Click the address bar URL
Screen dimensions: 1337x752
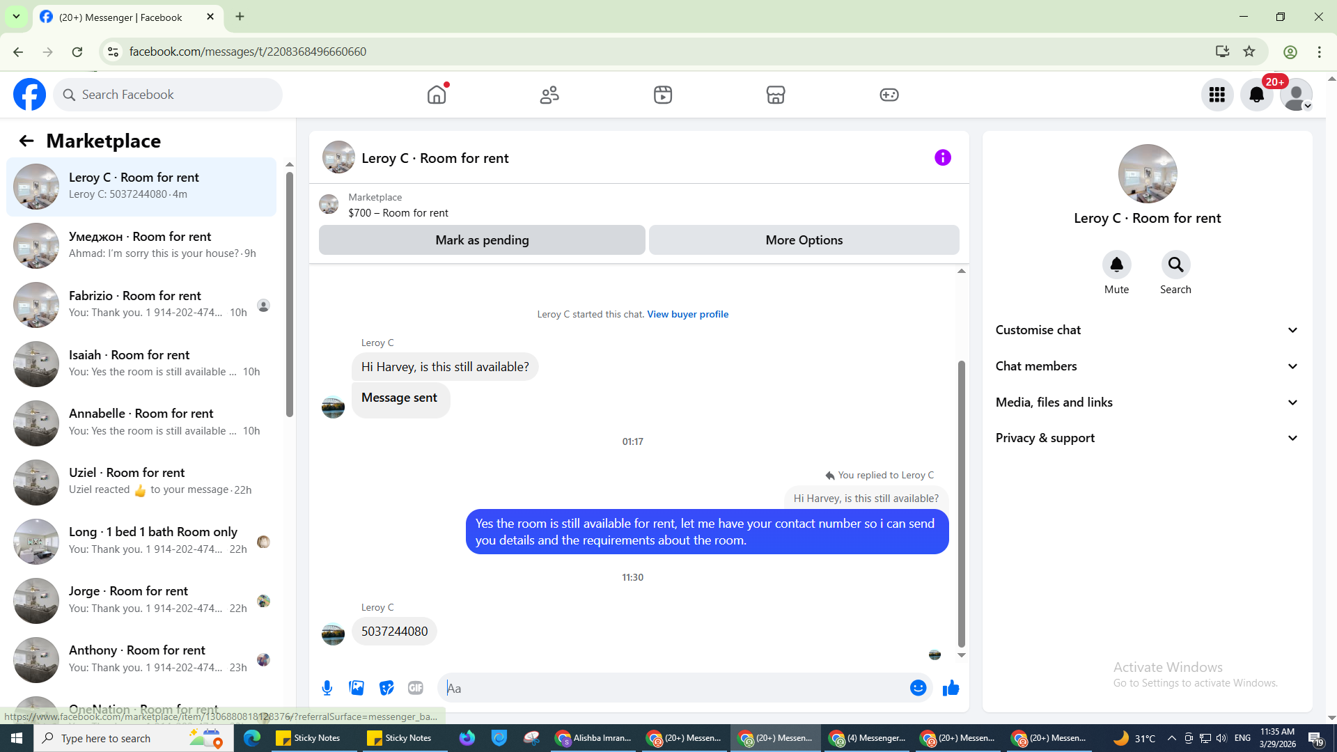coord(248,52)
